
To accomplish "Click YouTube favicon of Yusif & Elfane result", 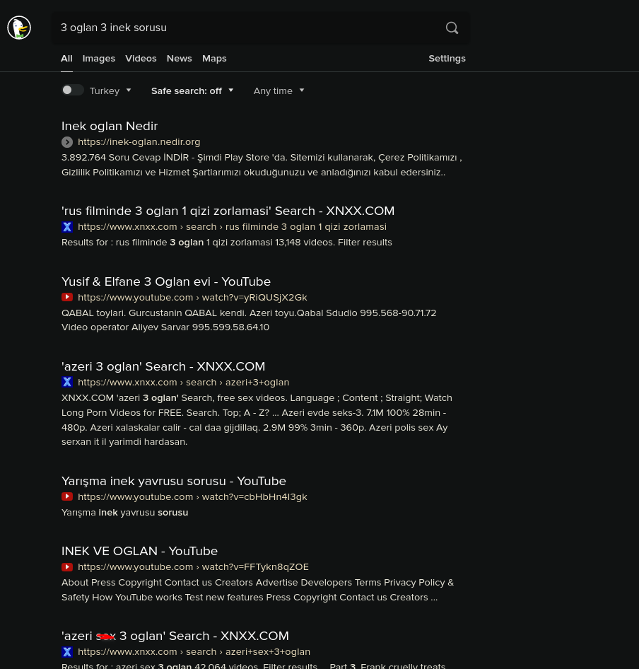I will click(x=67, y=298).
